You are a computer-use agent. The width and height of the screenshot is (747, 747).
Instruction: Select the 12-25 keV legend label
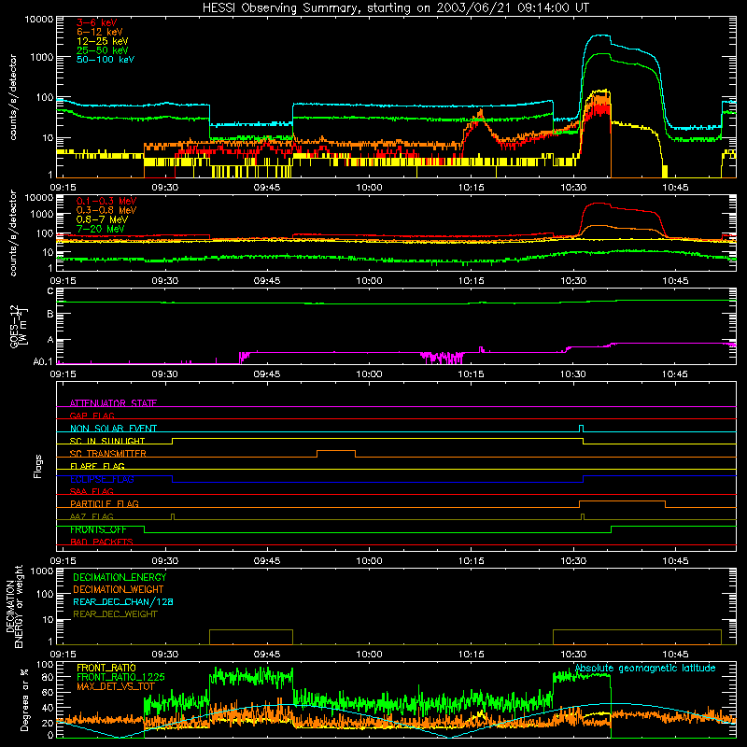coord(102,41)
